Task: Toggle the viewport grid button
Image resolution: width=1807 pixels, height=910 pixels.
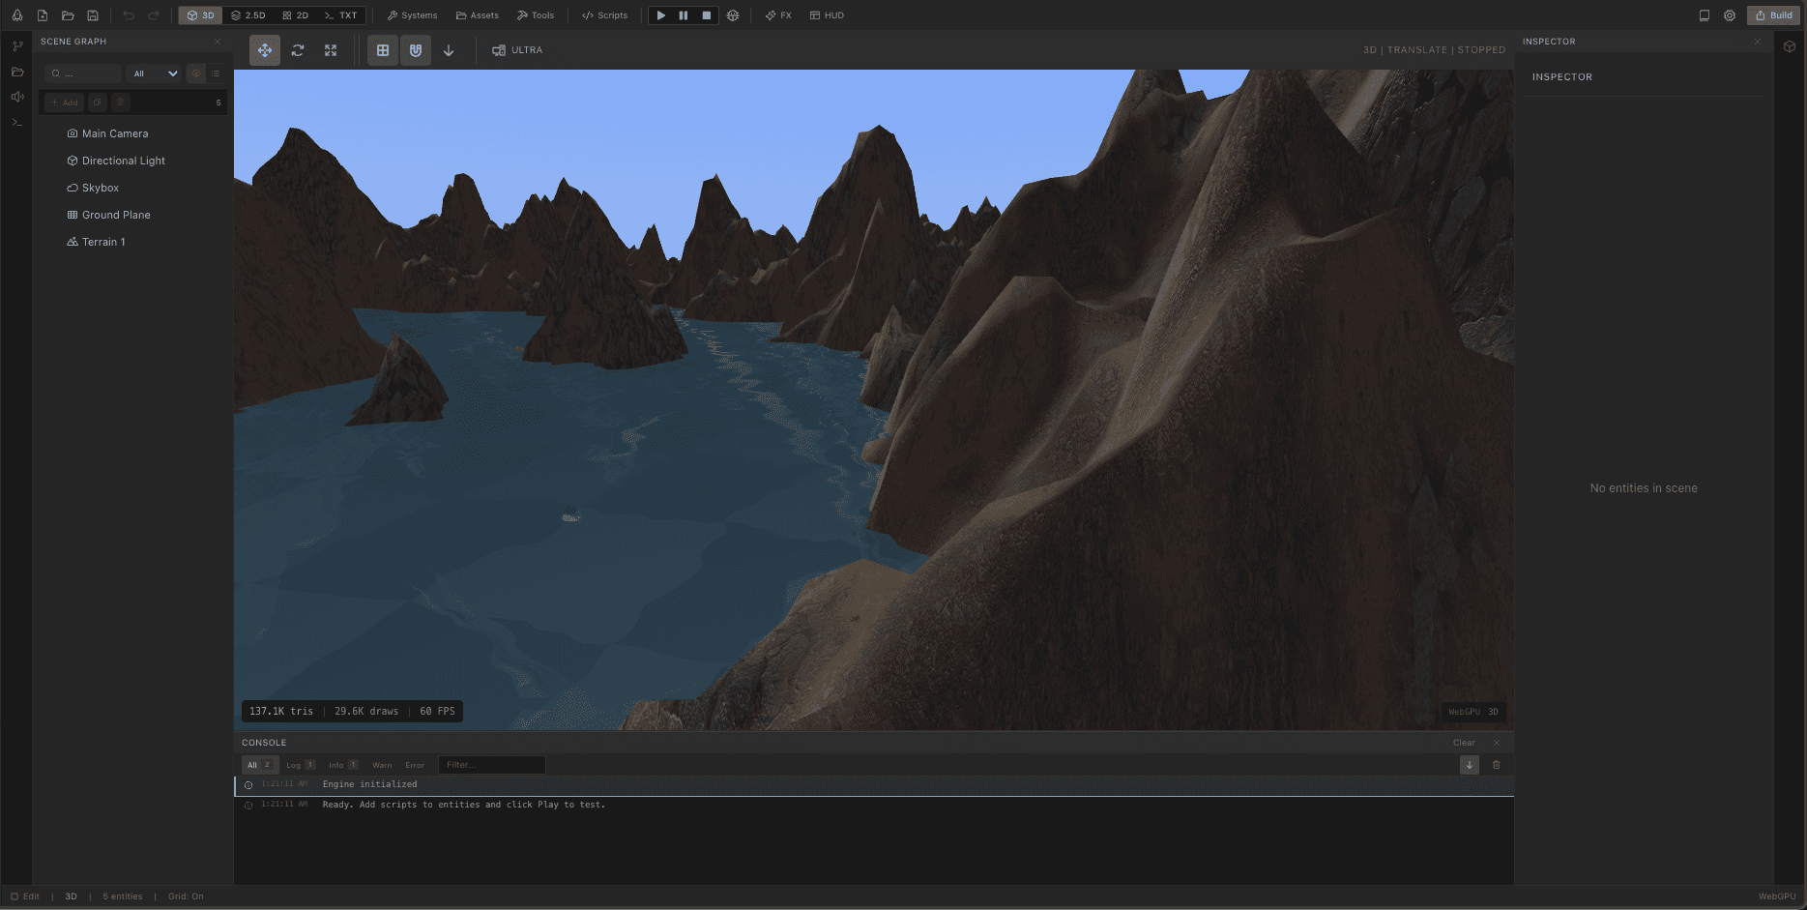Action: pyautogui.click(x=383, y=50)
